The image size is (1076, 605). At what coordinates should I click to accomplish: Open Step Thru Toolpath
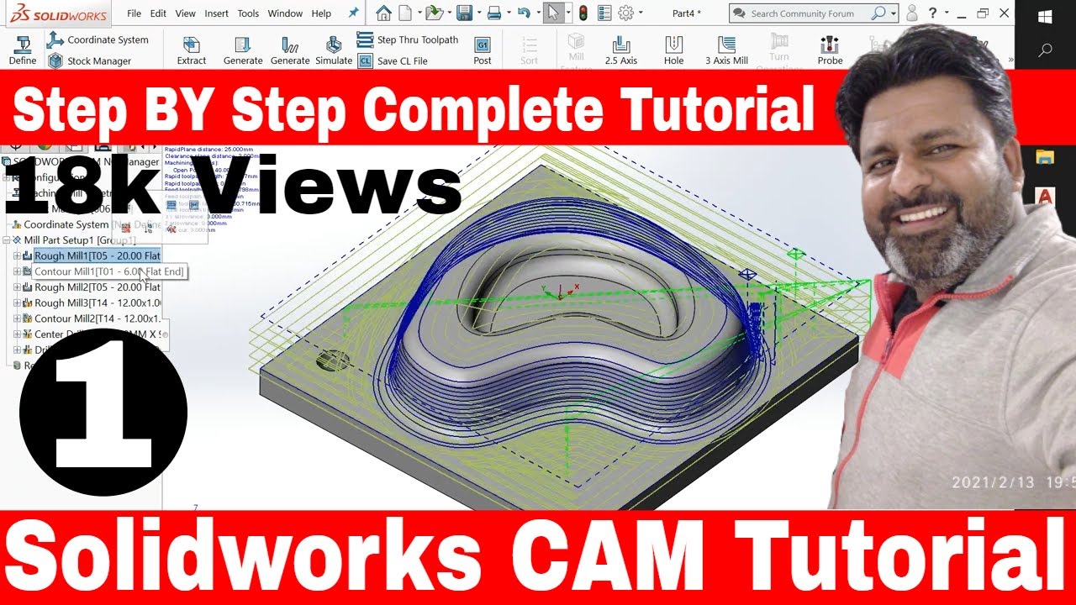[x=409, y=39]
